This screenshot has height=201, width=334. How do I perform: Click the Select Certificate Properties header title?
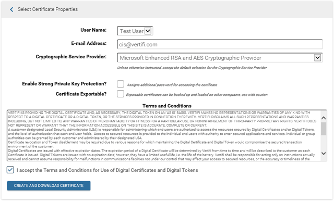(47, 9)
